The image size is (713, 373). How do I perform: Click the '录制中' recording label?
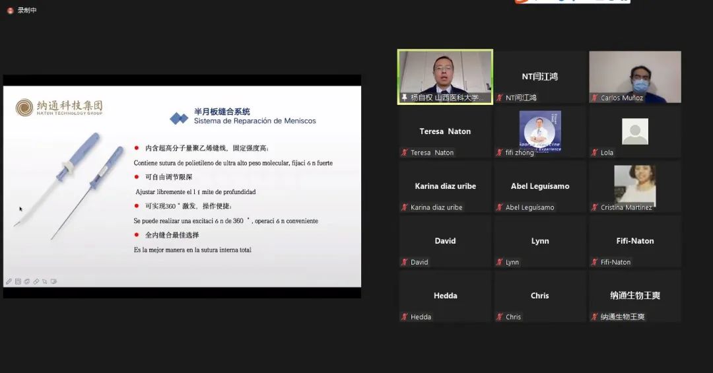click(27, 11)
